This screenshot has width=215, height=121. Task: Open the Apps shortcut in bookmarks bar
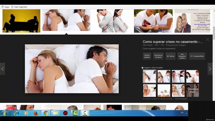click(5, 7)
